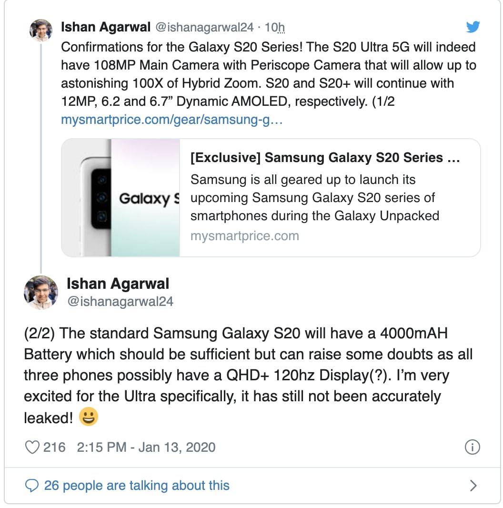Viewport: 503px width, 508px height.
Task: Open the 'Ishan Agarwal' name on second tweet
Action: 118,284
